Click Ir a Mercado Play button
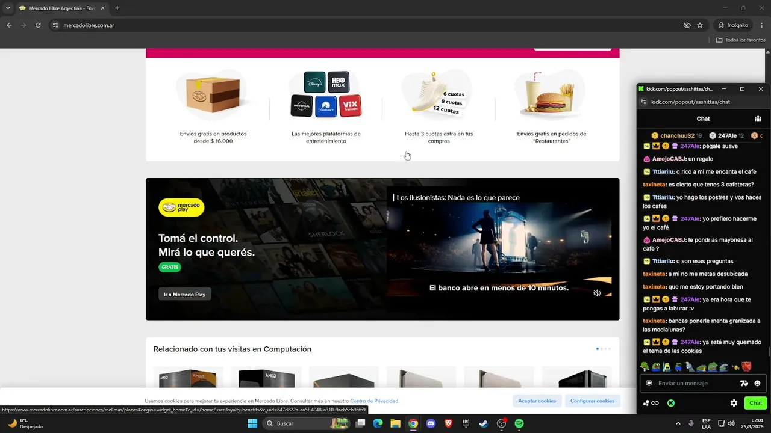This screenshot has height=433, width=771. (x=184, y=295)
